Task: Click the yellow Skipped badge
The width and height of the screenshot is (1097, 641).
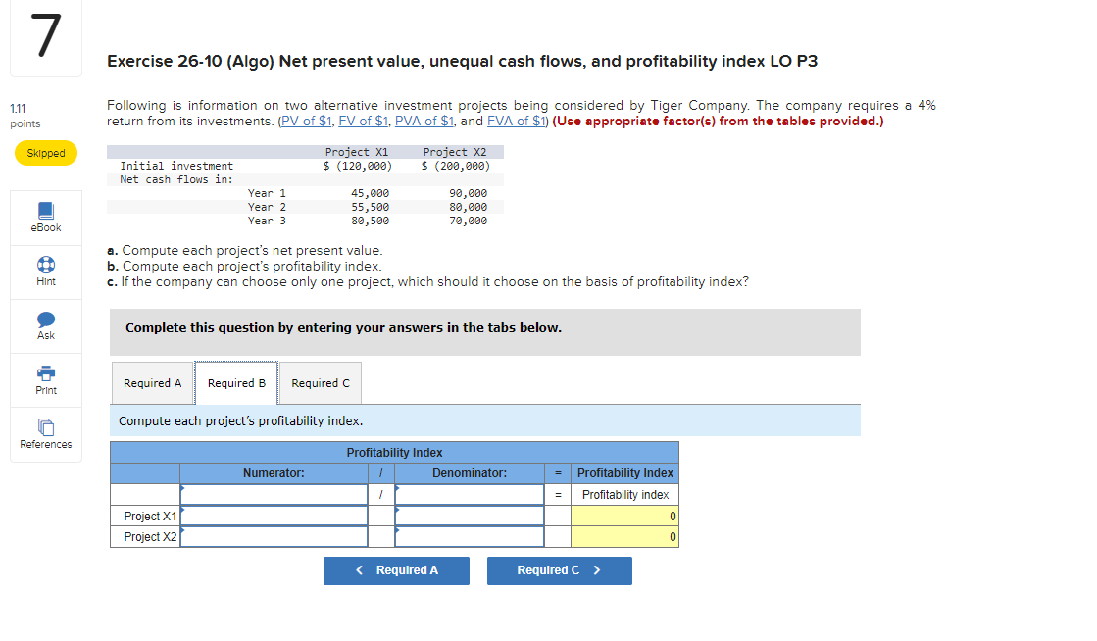Action: pos(45,153)
